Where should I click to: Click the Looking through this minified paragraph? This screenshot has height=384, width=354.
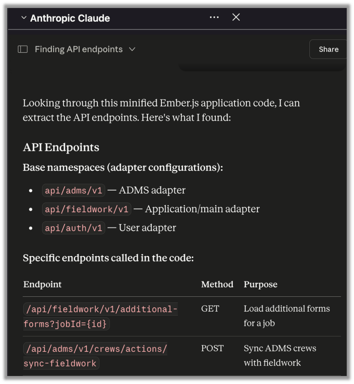point(161,110)
